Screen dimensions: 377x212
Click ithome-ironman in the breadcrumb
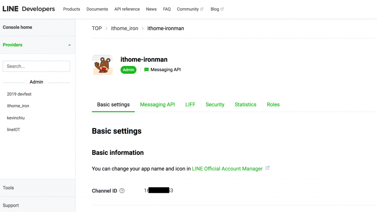tap(166, 28)
